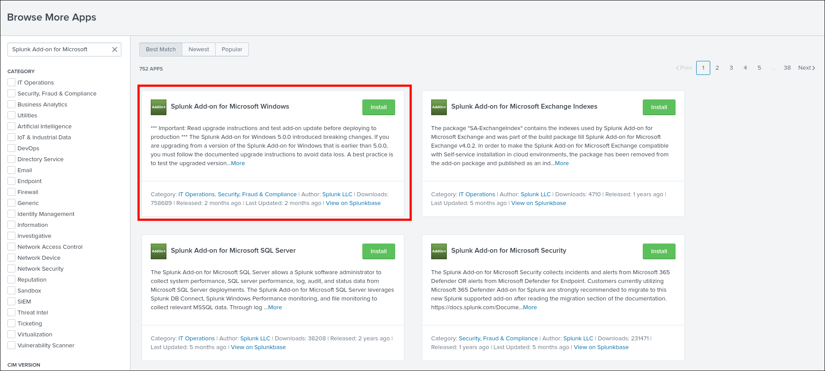This screenshot has height=371, width=825.
Task: Install Splunk Add-on for Microsoft SQL Server
Action: coord(379,251)
